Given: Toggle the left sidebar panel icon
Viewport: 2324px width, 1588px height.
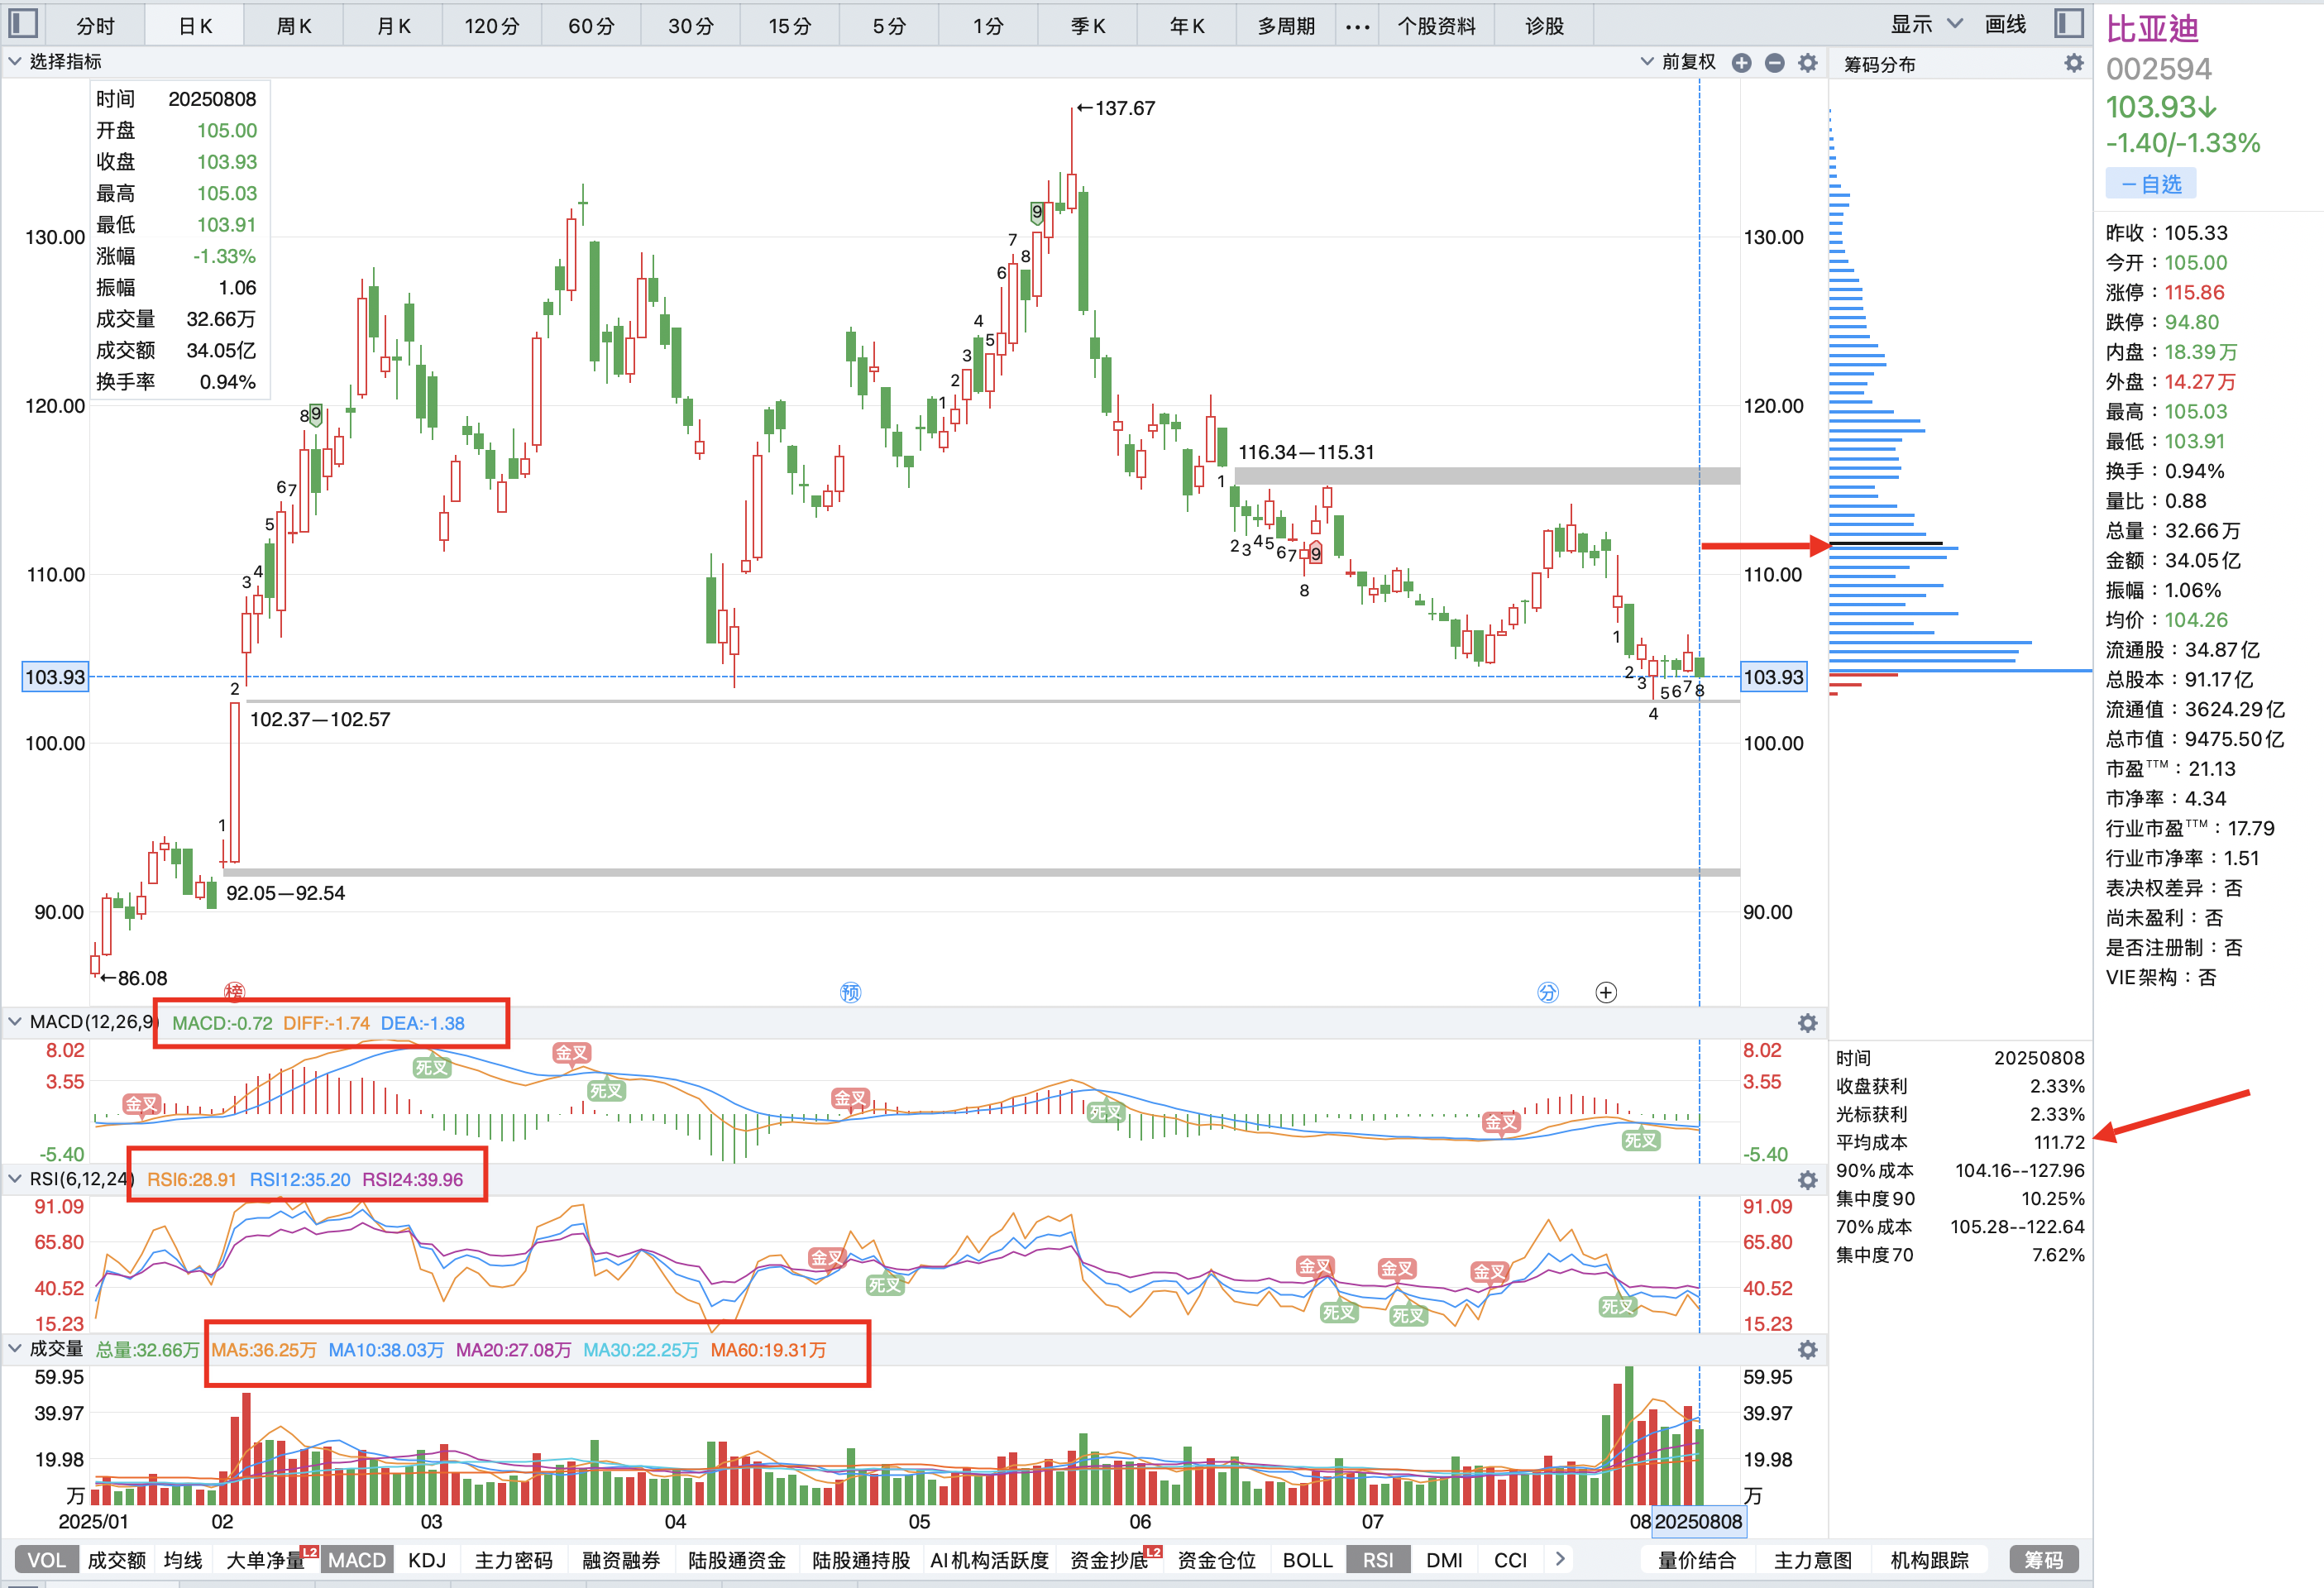Looking at the screenshot, I should coord(22,24).
